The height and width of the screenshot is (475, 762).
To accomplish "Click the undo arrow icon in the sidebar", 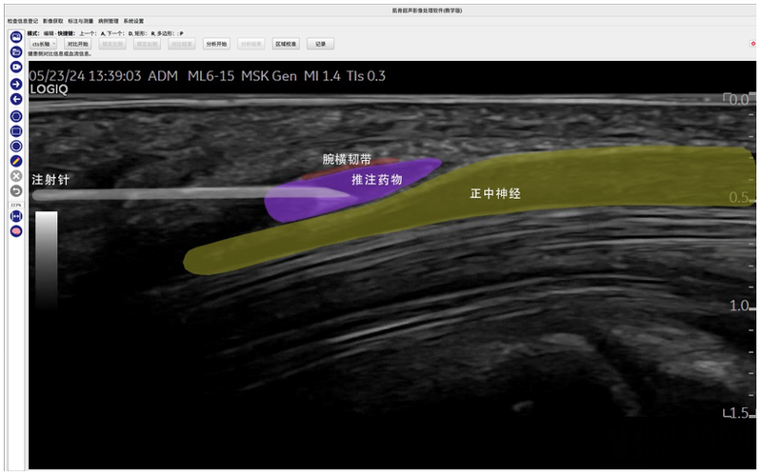I will click(16, 191).
